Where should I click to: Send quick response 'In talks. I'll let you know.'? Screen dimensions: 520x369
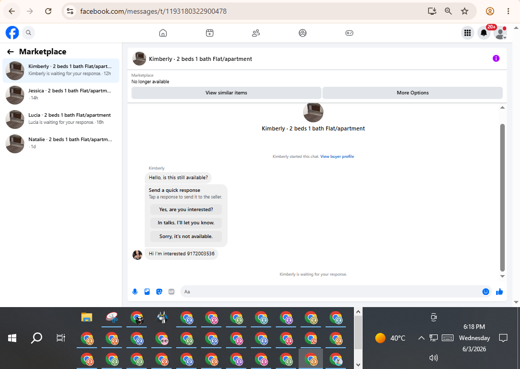click(x=186, y=223)
